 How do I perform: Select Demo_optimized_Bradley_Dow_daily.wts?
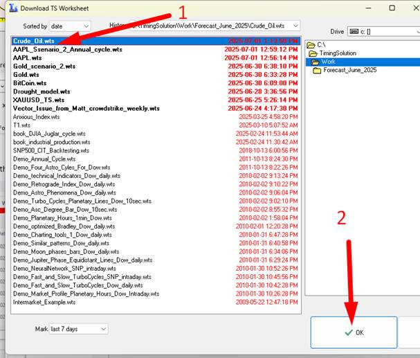click(156, 226)
